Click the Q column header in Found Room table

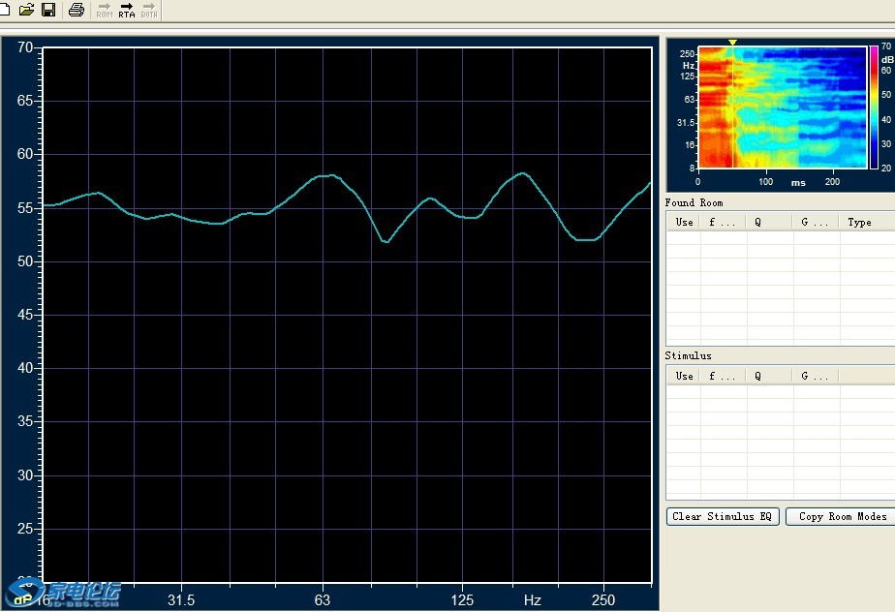[769, 222]
